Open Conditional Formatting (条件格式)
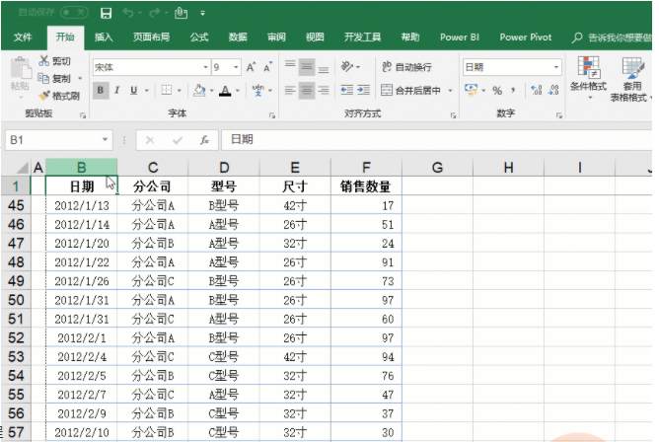This screenshot has height=442, width=659. pyautogui.click(x=590, y=74)
